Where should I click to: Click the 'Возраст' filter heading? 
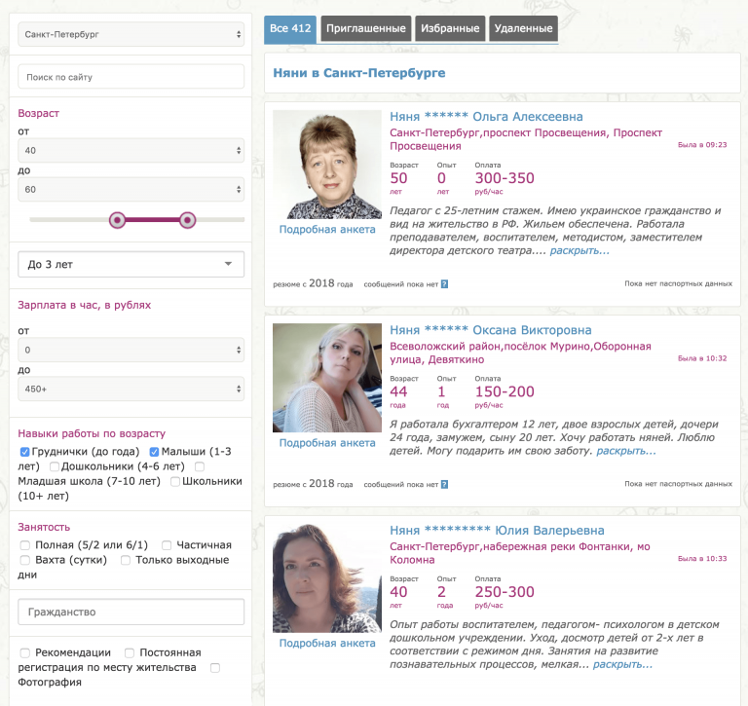(x=39, y=114)
